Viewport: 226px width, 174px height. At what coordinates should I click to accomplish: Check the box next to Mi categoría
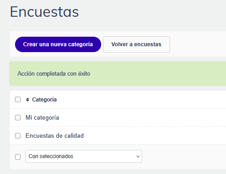tap(18, 118)
